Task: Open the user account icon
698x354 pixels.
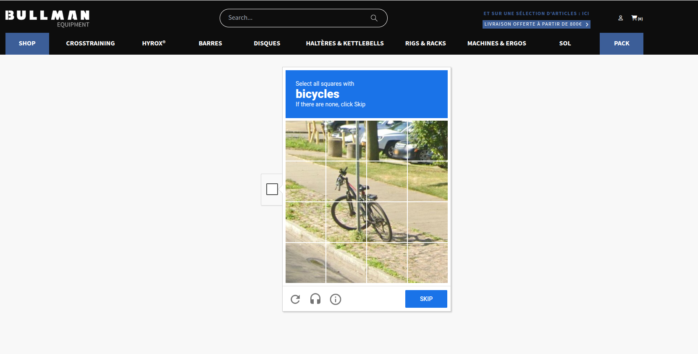Action: [620, 18]
